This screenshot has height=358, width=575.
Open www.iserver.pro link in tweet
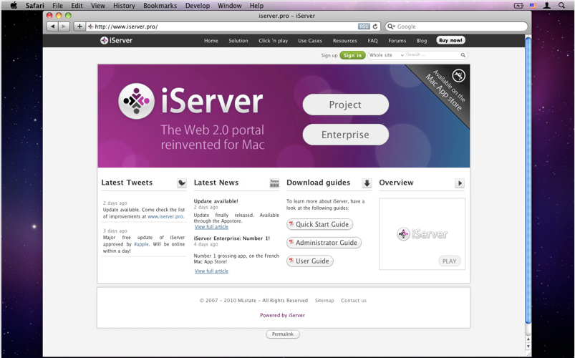click(x=165, y=216)
